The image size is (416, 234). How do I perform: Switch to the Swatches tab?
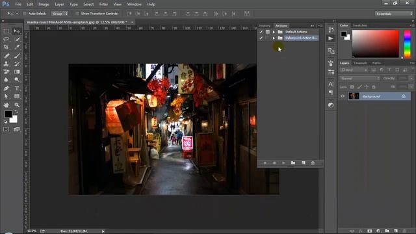coord(359,25)
